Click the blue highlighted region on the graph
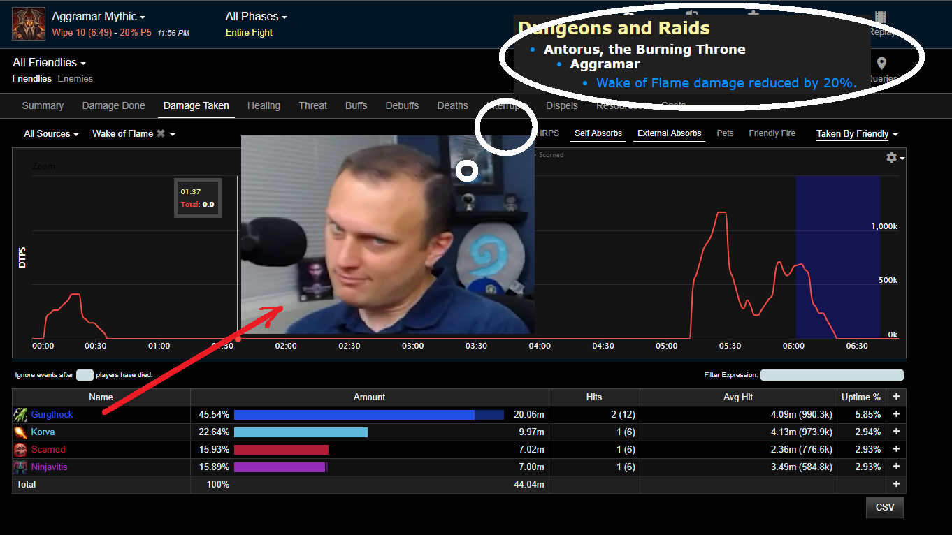Screen dimensions: 952x535 click(x=837, y=257)
